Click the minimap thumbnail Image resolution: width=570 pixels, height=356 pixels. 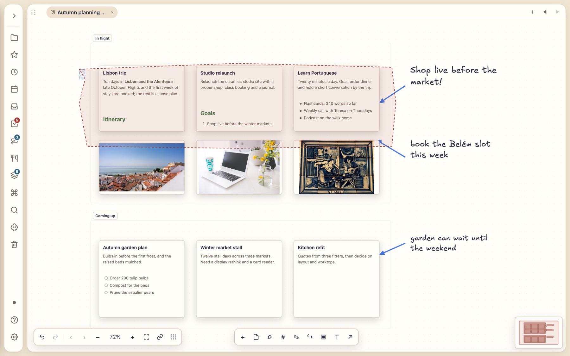[x=539, y=333]
